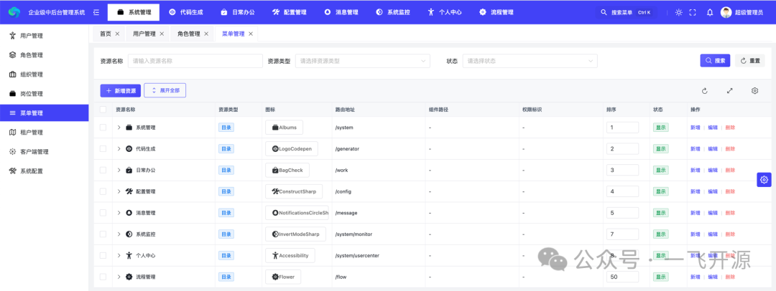Check the 配置管理 row checkbox
This screenshot has width=776, height=291.
pos(103,191)
